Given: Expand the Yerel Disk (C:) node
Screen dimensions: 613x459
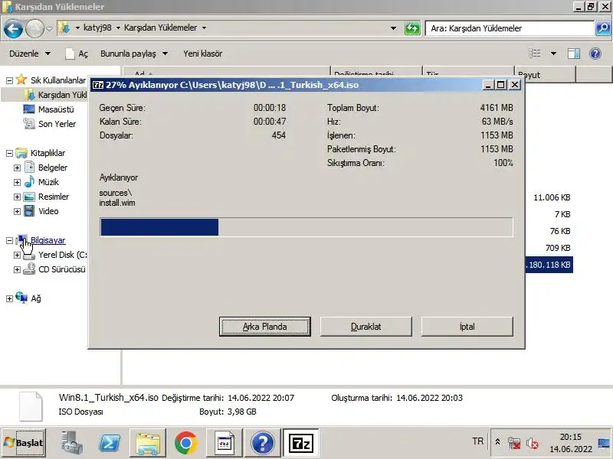Looking at the screenshot, I should point(17,255).
